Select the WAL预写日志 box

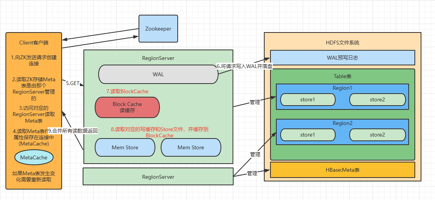tap(342, 58)
